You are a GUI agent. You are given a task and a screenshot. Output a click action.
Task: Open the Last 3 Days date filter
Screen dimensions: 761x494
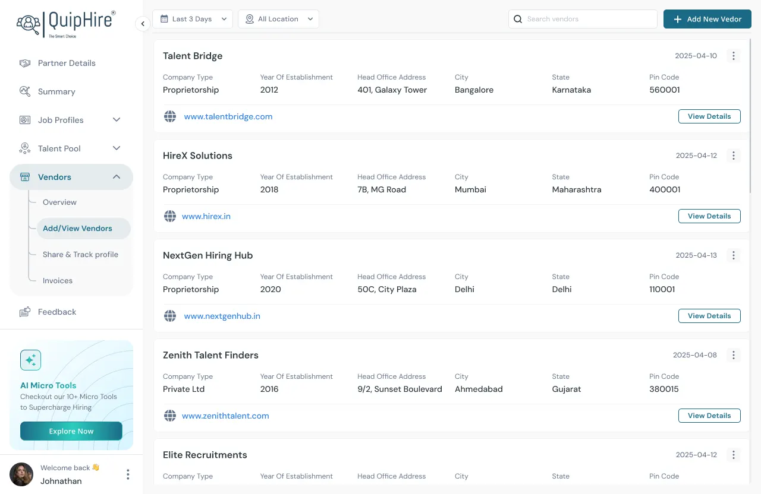click(193, 19)
